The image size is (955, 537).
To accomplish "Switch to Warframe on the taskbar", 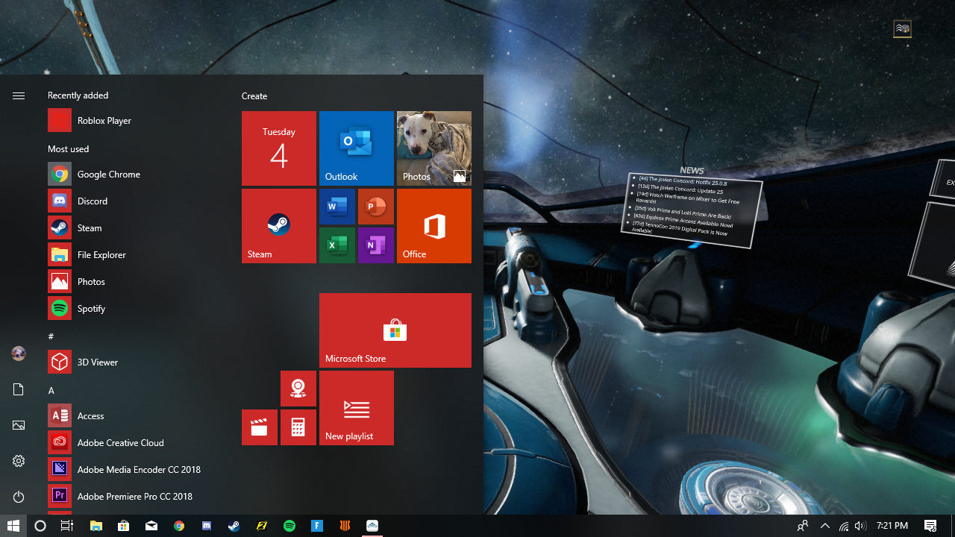I will pos(372,526).
